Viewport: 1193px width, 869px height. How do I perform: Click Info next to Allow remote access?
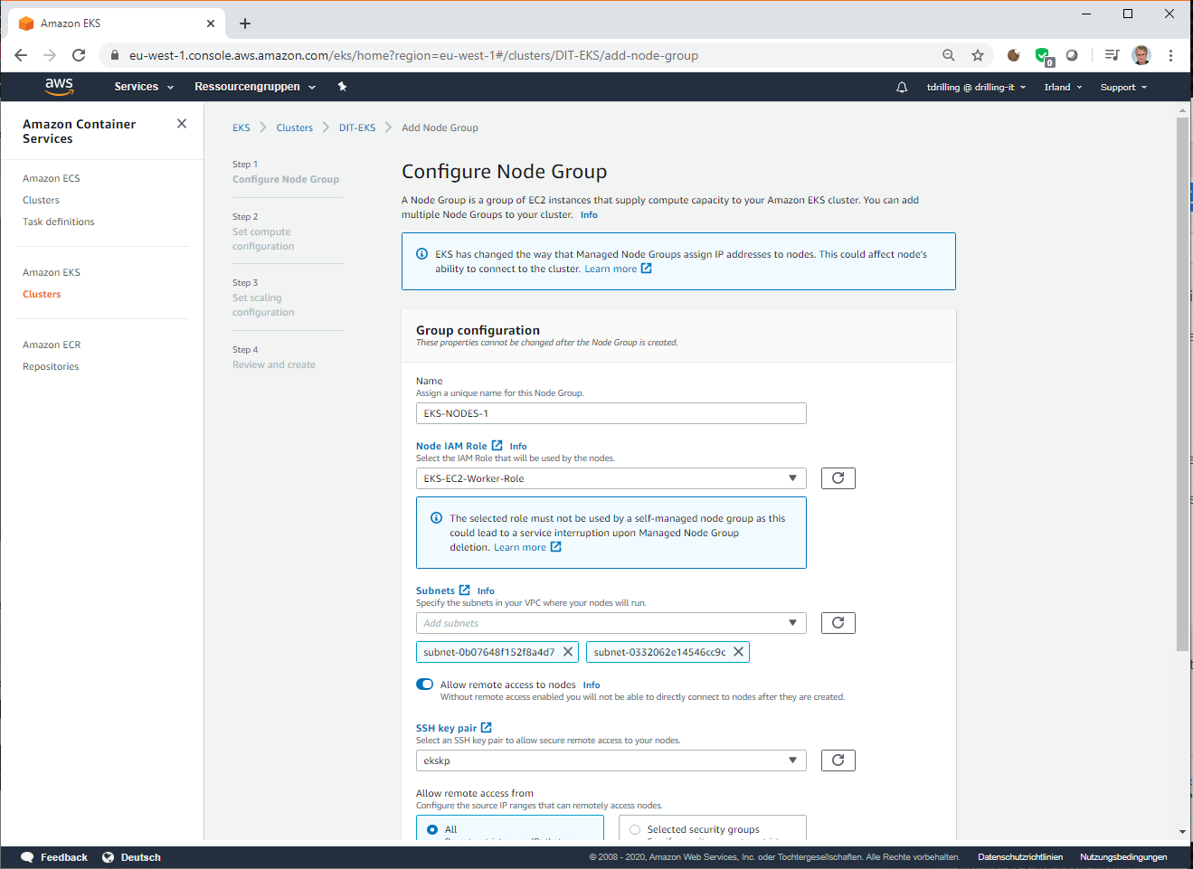click(x=592, y=685)
